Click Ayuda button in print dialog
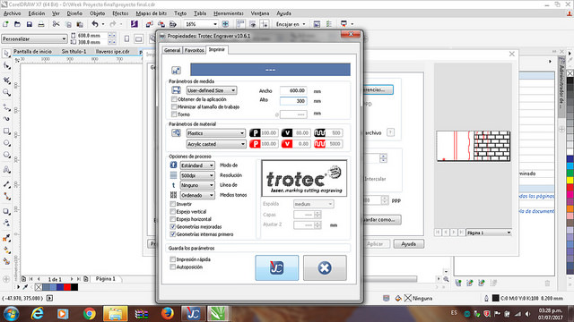The height and width of the screenshot is (322, 574). point(409,244)
